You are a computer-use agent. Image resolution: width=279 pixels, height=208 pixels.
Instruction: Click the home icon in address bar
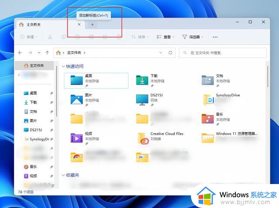pyautogui.click(x=58, y=53)
